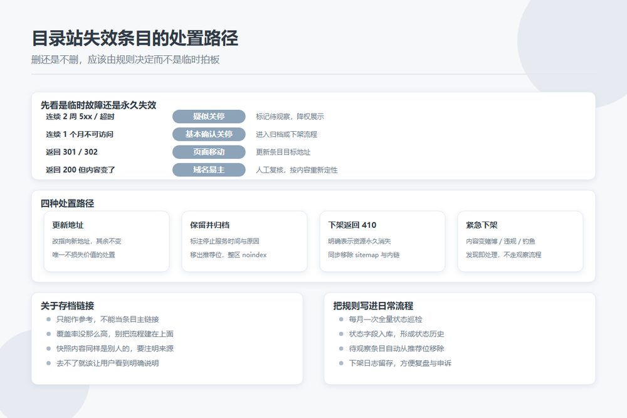Click the title 目录站失效条目的处置路径

coord(135,38)
